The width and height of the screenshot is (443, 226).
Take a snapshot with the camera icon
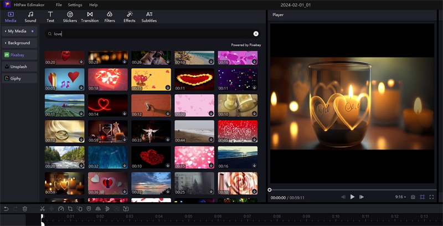click(413, 197)
